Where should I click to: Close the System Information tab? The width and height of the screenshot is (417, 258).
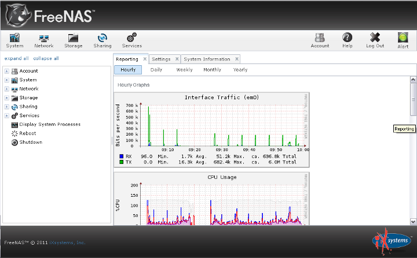237,59
